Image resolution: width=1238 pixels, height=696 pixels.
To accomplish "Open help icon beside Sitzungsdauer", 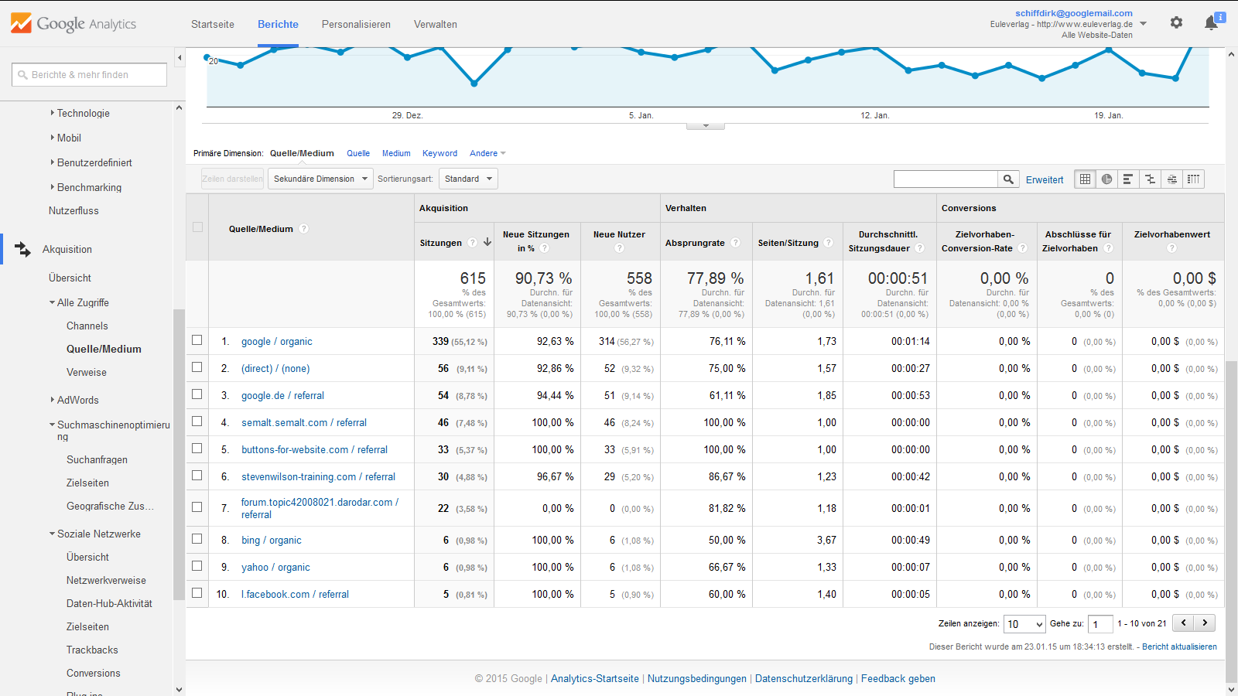I will click(920, 248).
